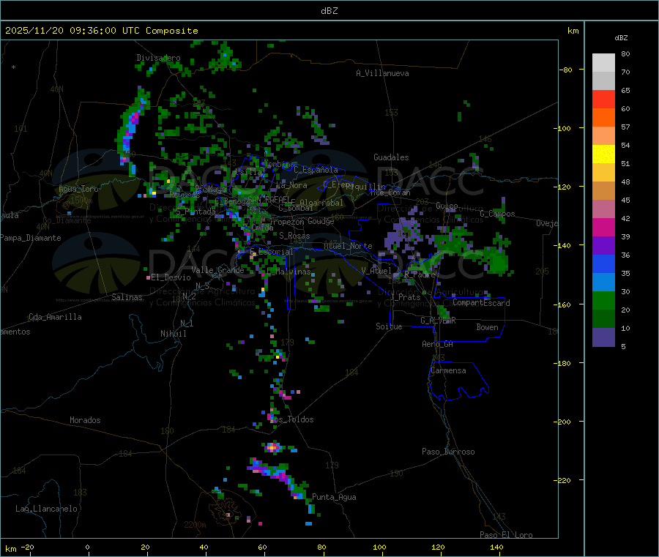This screenshot has height=557, width=659.
Task: Click the Cda_Amarilla place label
Action: (x=55, y=317)
